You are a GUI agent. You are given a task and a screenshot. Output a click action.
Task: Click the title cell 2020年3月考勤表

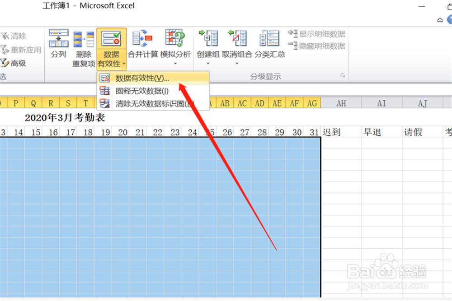tap(65, 117)
